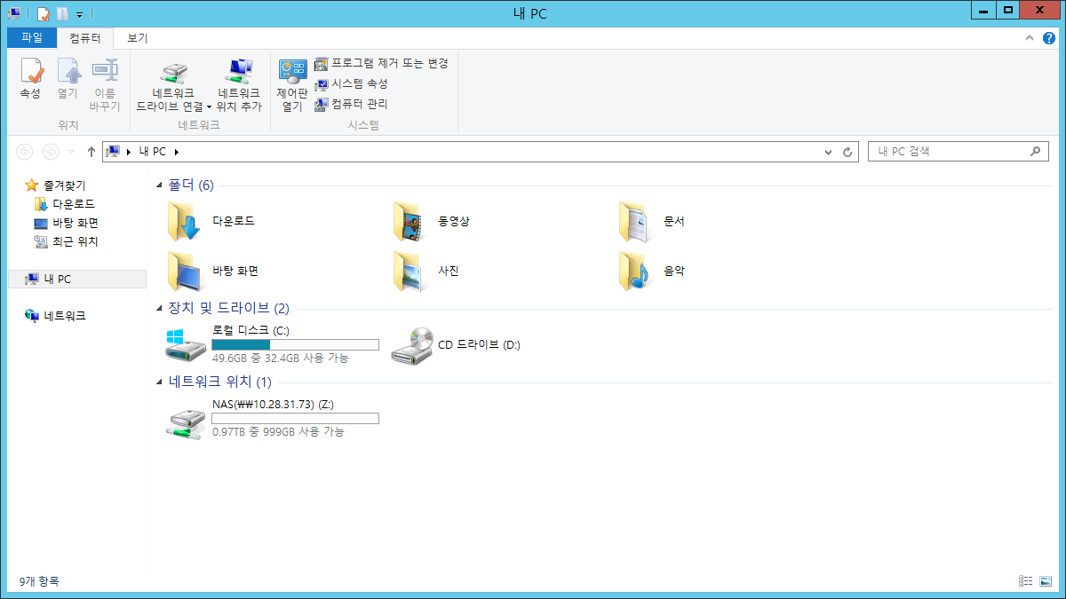Viewport: 1066px width, 599px height.
Task: Select 내 PC in the navigation pane
Action: click(x=76, y=279)
